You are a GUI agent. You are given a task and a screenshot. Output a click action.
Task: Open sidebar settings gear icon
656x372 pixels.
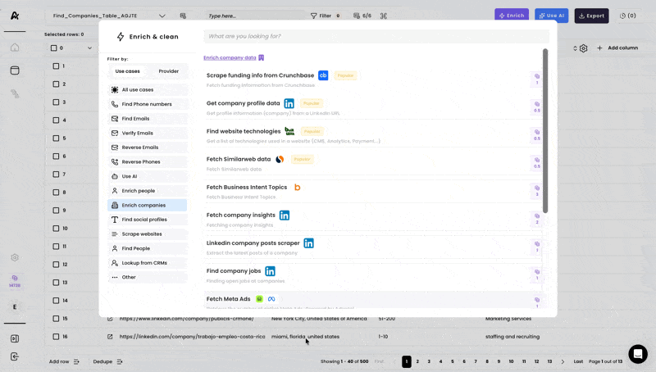click(15, 257)
